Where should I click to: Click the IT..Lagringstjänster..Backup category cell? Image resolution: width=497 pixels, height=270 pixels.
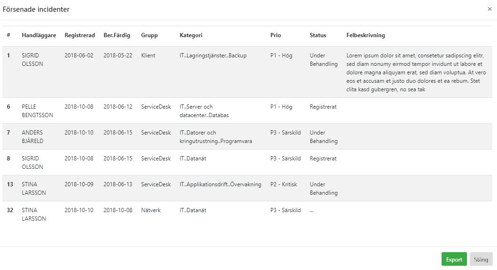213,56
